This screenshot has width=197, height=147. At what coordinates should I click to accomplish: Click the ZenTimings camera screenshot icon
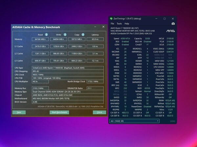pyautogui.click(x=173, y=24)
